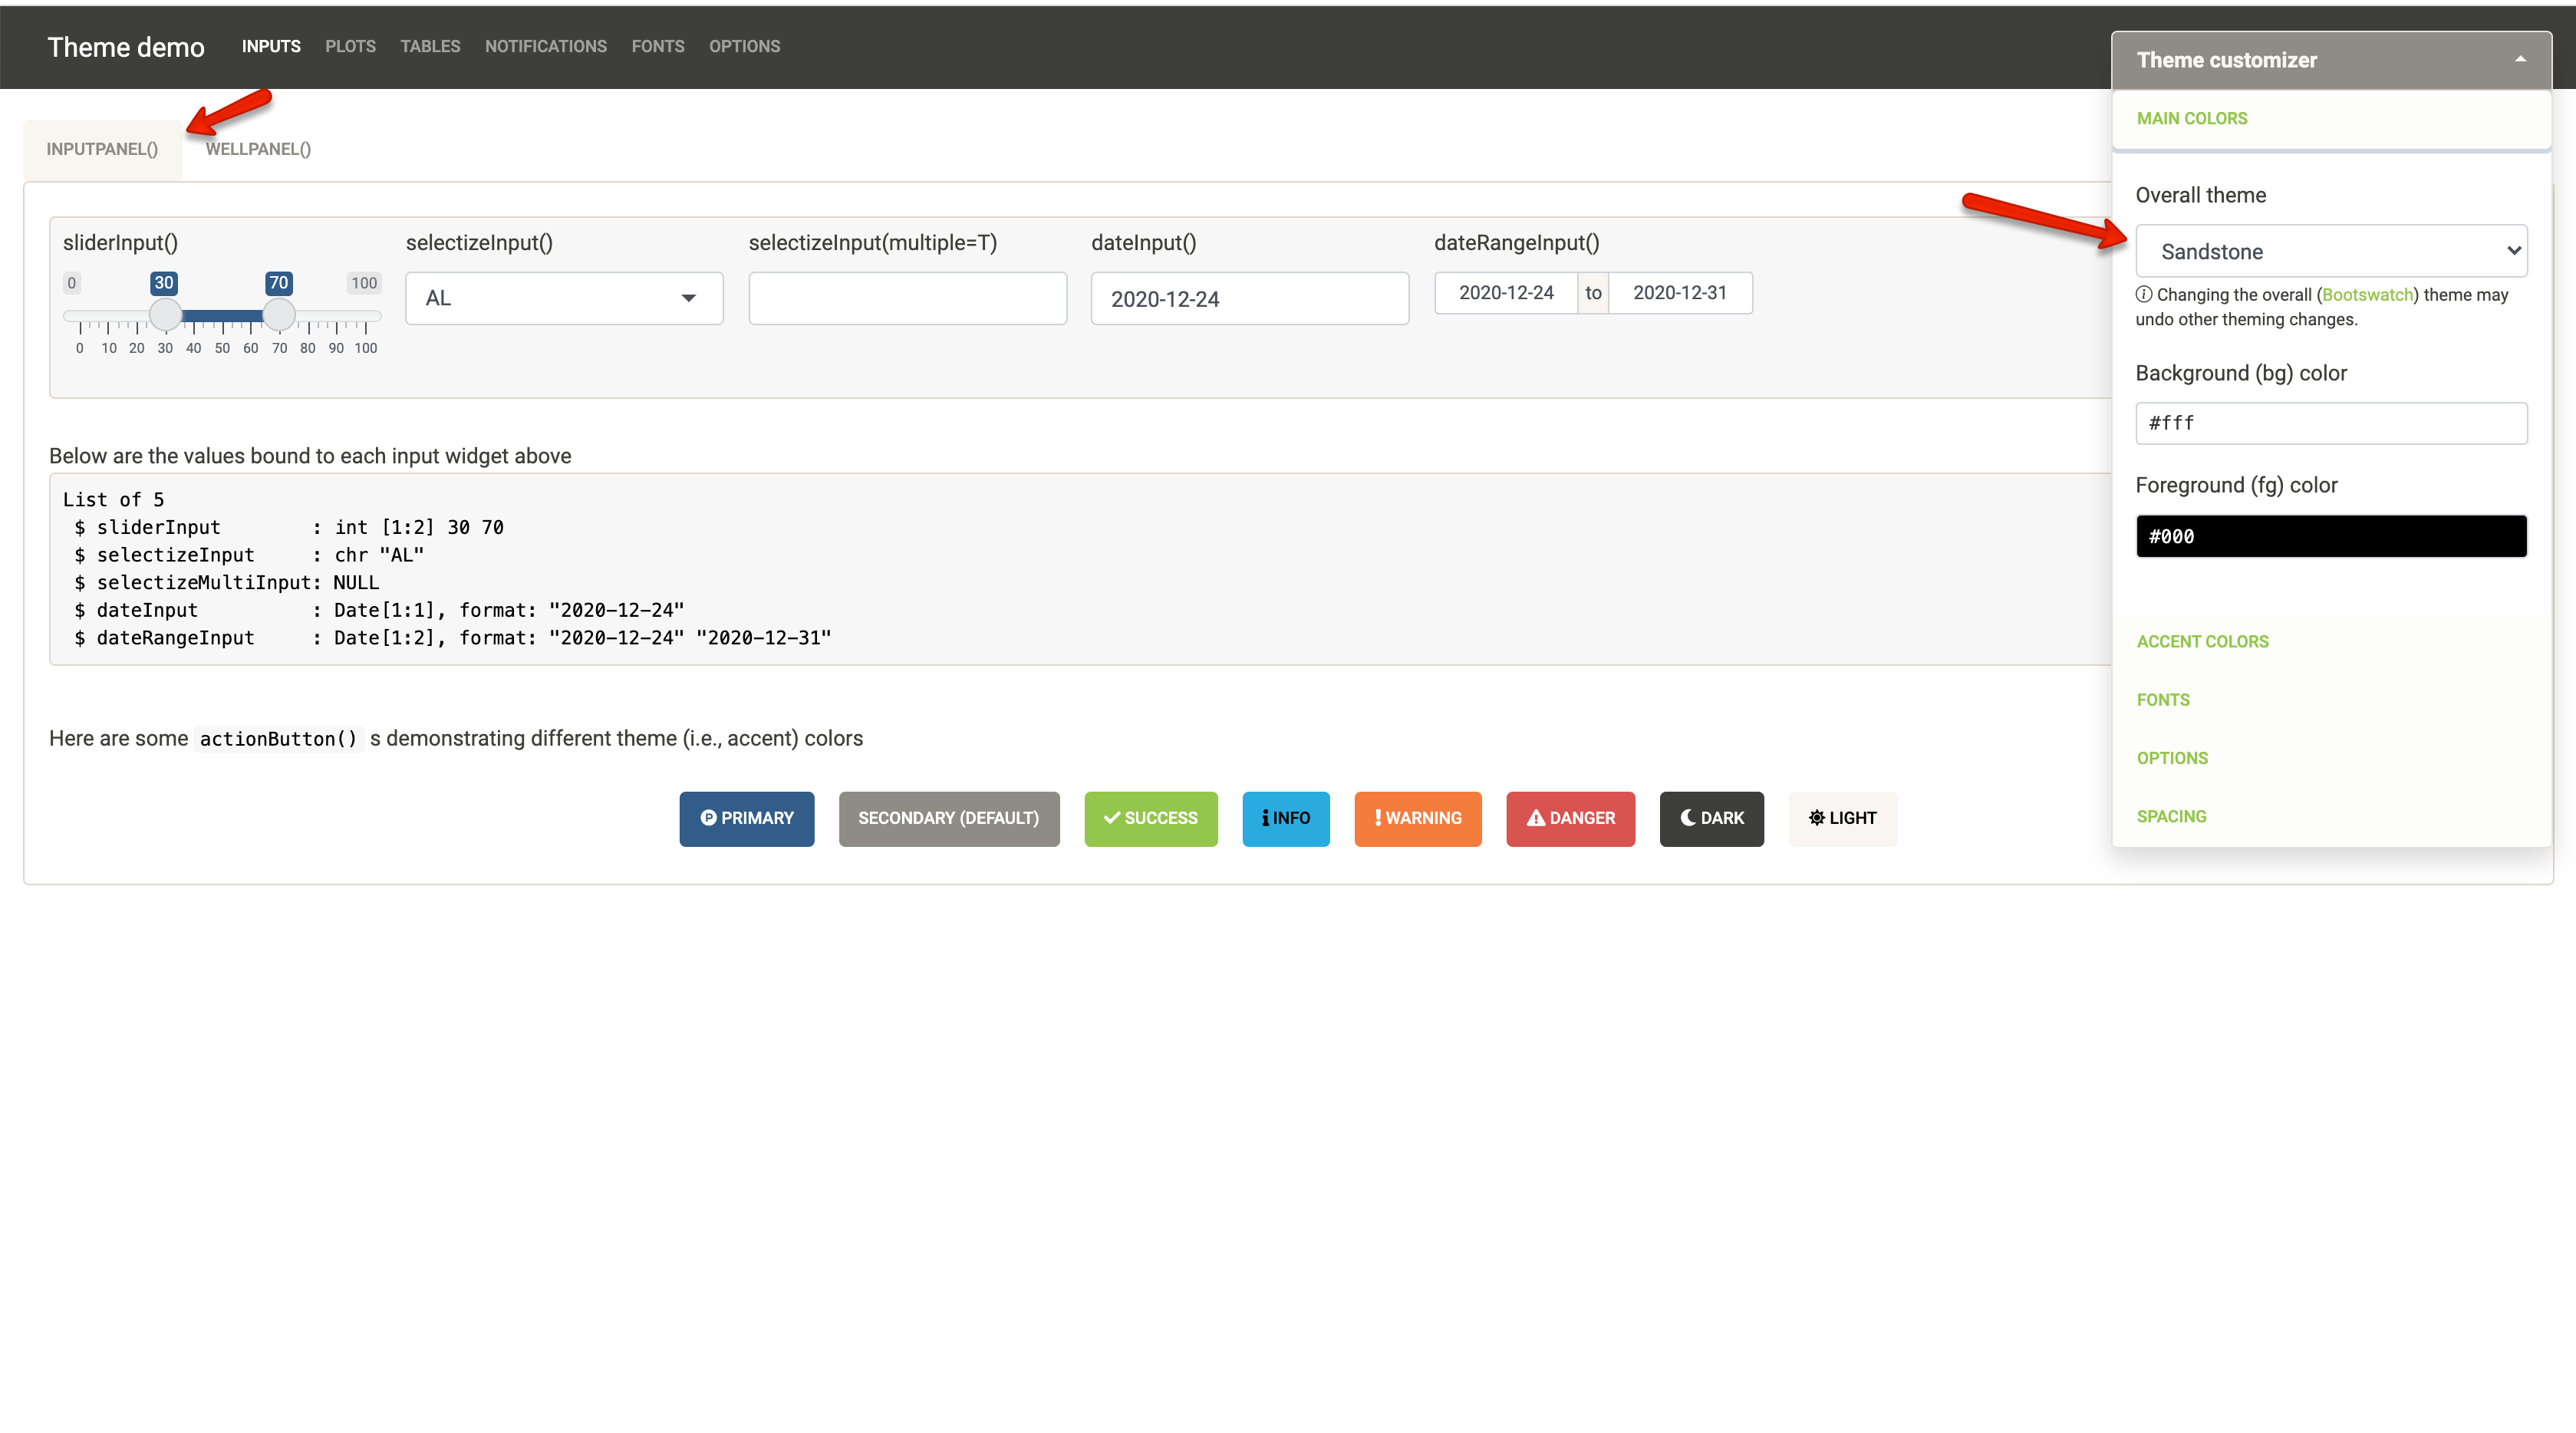
Task: Click the info circle next to the Bootswatch note
Action: click(x=2144, y=295)
